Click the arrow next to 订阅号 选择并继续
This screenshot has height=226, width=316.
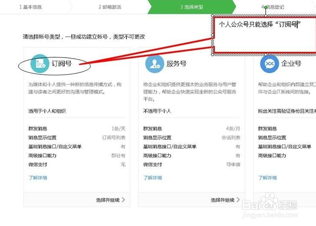tap(123, 200)
